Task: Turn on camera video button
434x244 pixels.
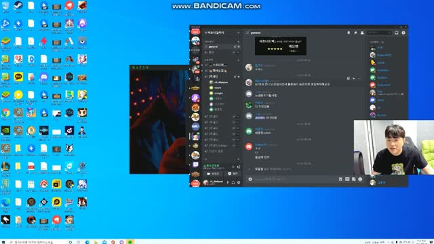Action: [x=213, y=174]
